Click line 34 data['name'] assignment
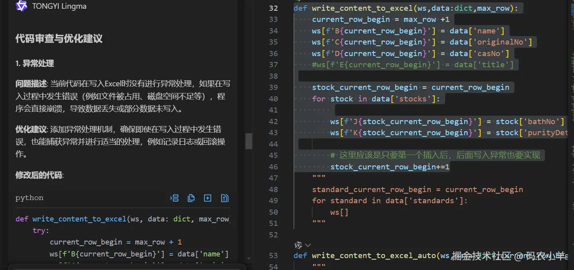 pyautogui.click(x=408, y=31)
